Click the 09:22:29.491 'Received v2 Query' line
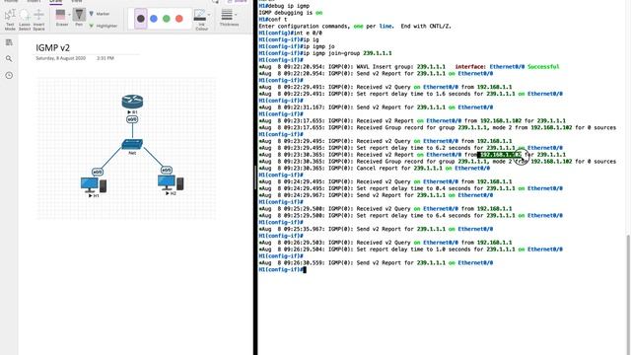Image resolution: width=631 pixels, height=355 pixels. click(x=386, y=87)
